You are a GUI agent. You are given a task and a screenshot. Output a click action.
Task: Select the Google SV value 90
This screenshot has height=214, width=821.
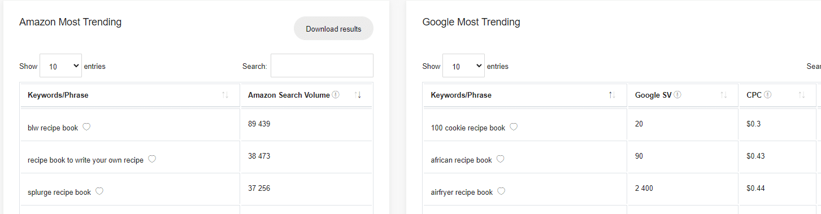click(x=639, y=156)
